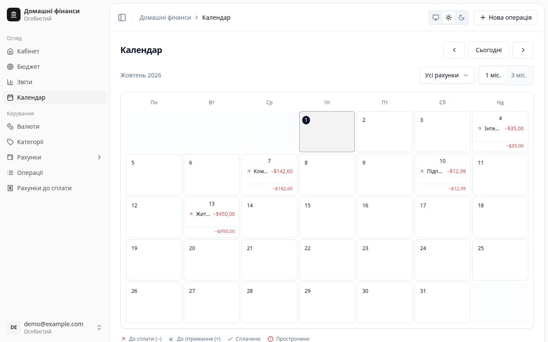Click the Жовтень 2026 month label
548x342 pixels.
point(141,75)
